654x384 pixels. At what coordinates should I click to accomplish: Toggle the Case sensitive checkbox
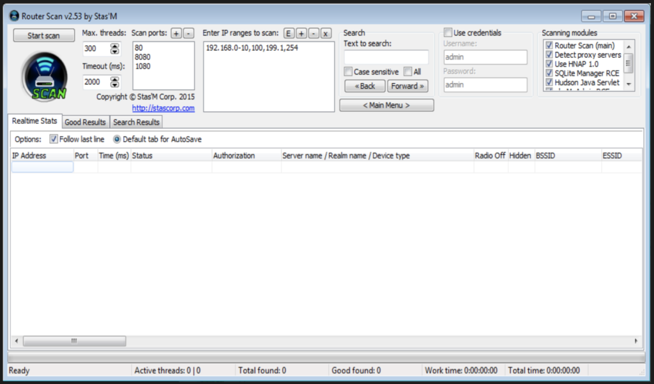coord(348,72)
